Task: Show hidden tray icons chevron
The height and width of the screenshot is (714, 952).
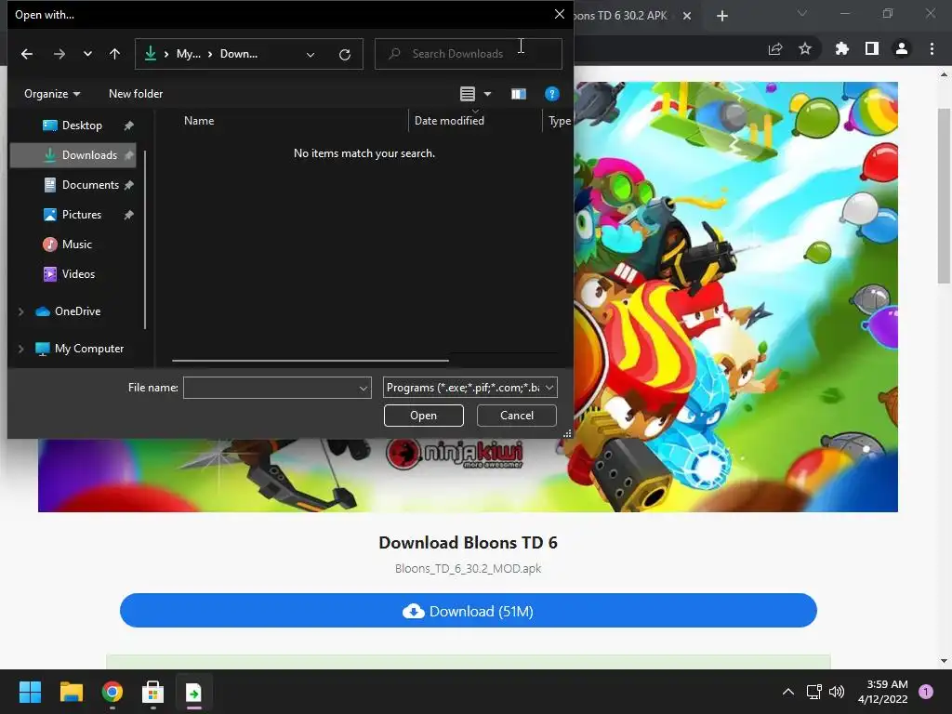Action: tap(788, 692)
